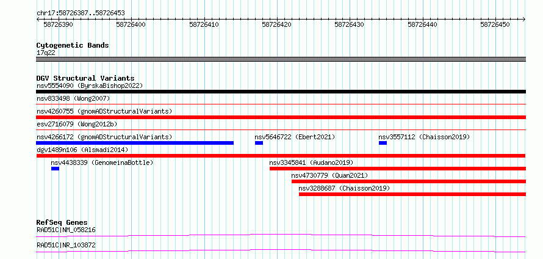Click ruler position 58726430
This screenshot has height=259, width=543.
tap(350, 24)
